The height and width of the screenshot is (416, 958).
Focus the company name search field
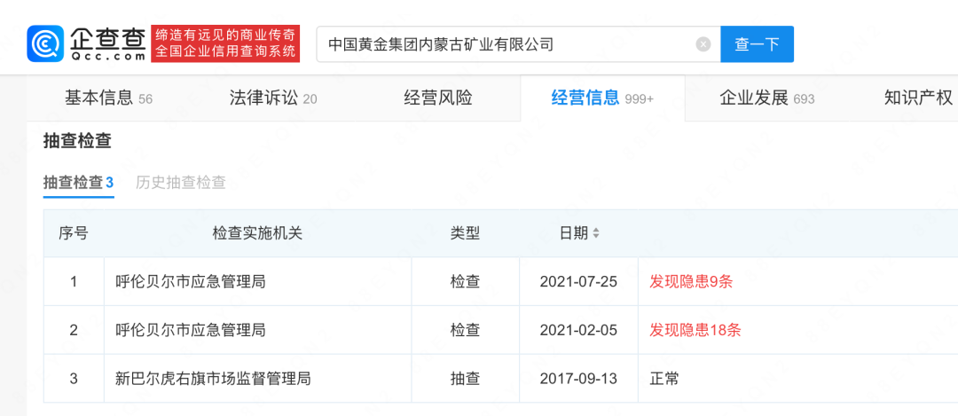click(518, 44)
